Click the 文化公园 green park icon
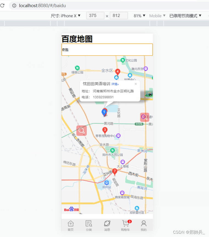This screenshot has width=209, height=237. 122,60
